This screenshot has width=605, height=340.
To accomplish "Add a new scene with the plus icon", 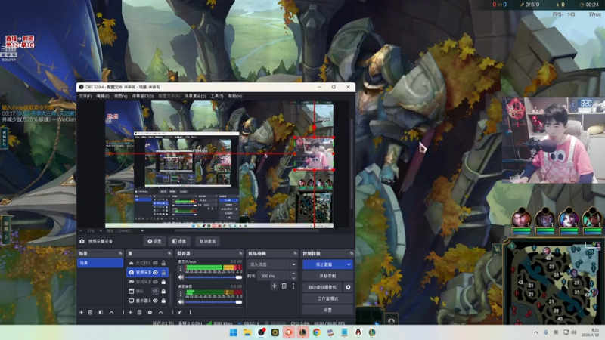I will (x=81, y=312).
